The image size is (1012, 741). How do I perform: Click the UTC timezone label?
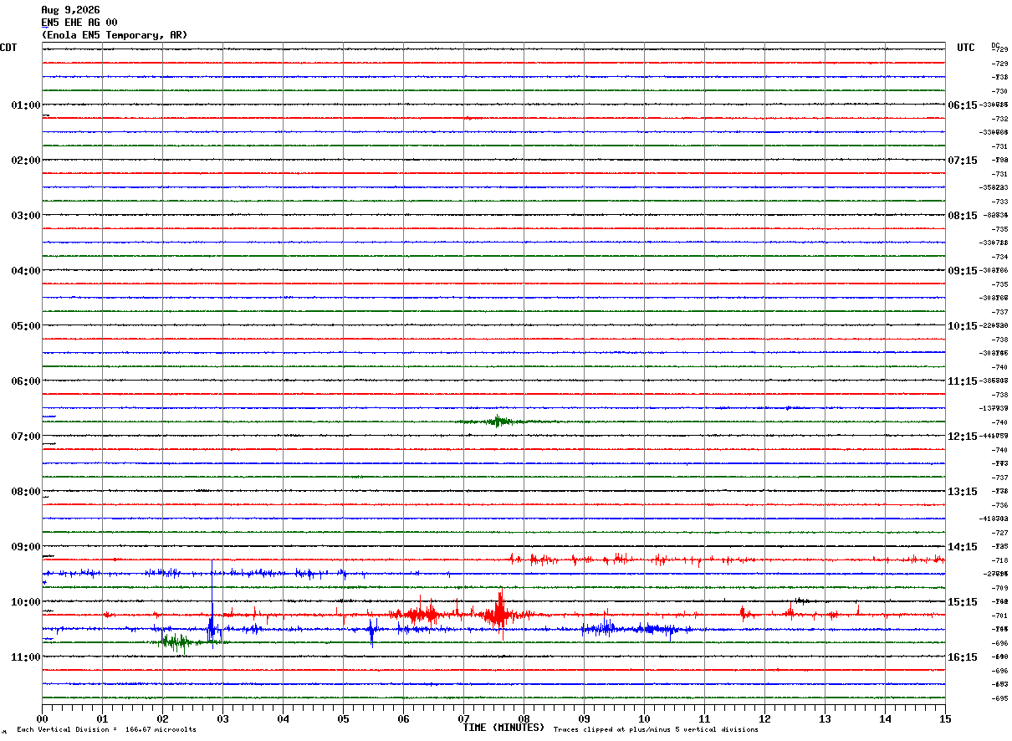pos(966,48)
